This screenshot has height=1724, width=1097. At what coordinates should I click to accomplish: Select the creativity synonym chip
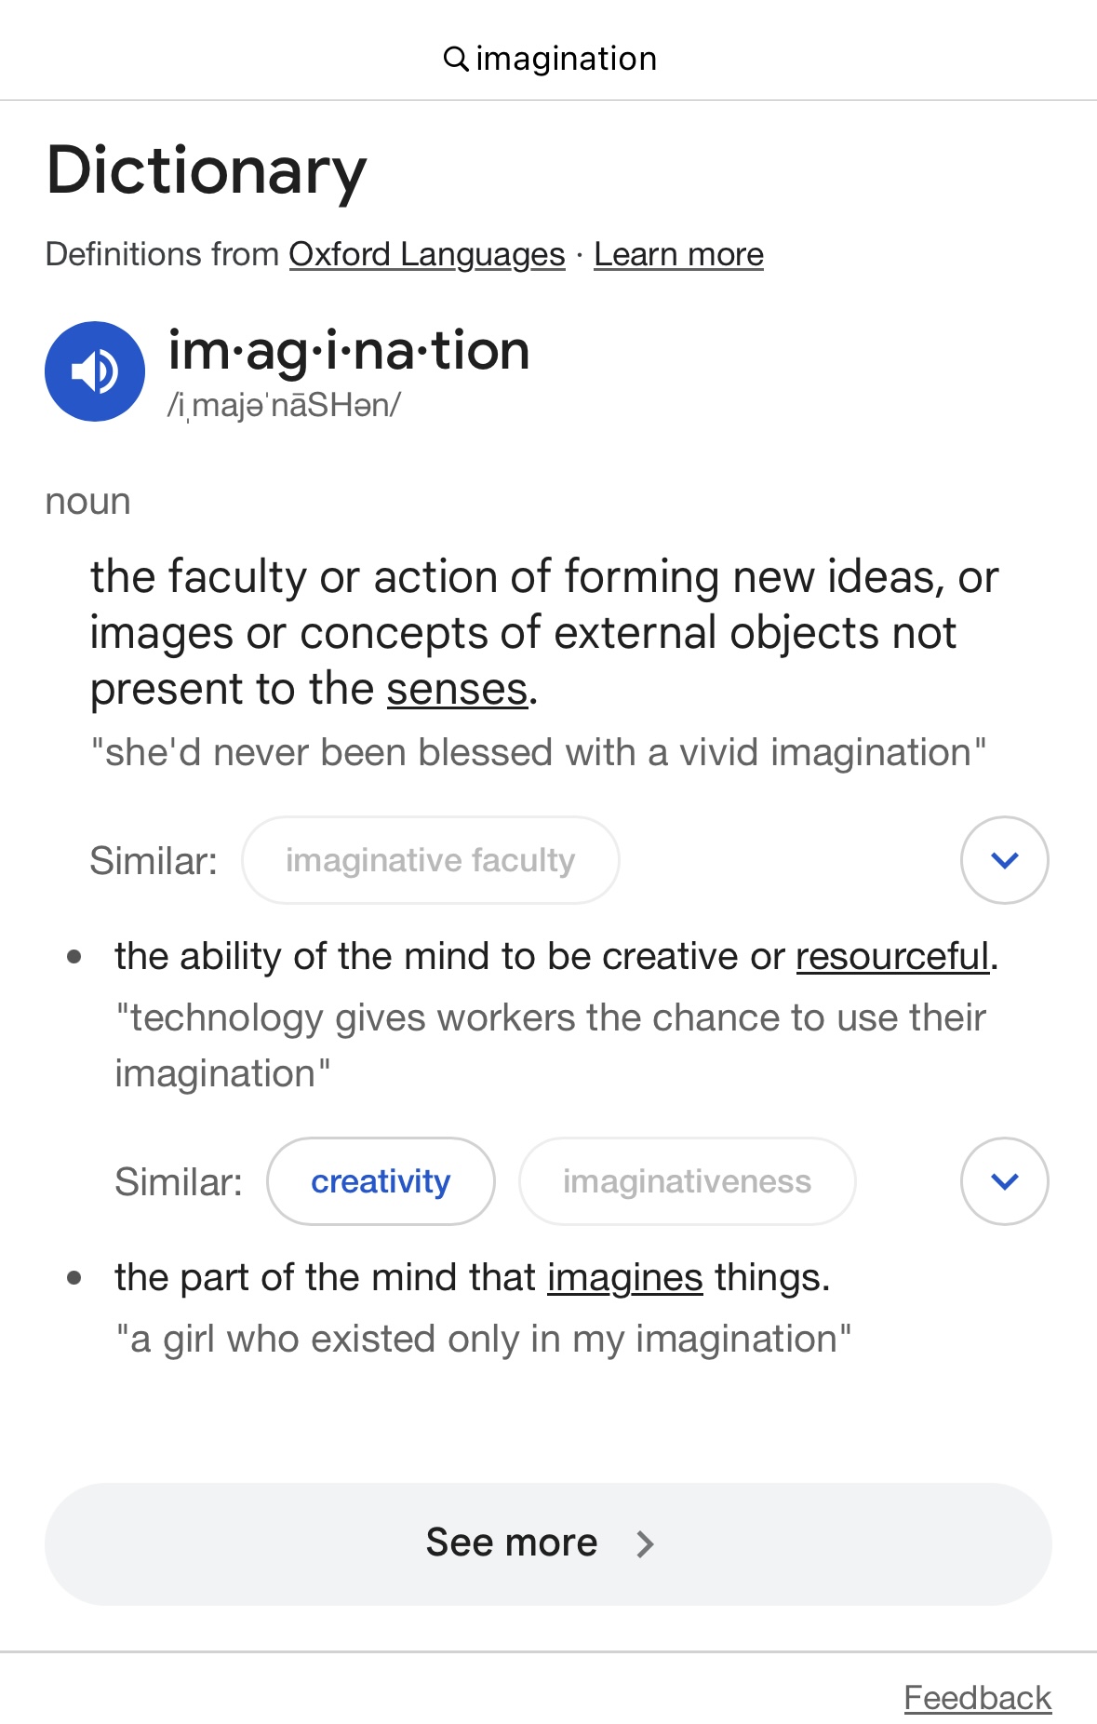[381, 1181]
